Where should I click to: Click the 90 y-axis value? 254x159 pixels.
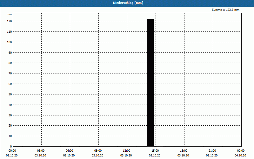pos(10,53)
